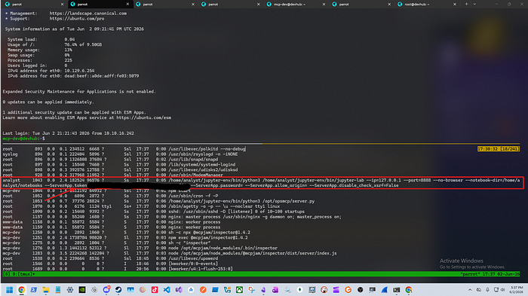Click npx @mcpjam/inspector@1.4.2 row

(126, 233)
